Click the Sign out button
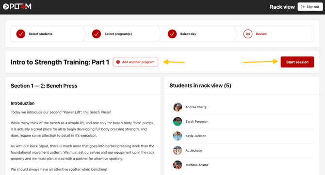Viewport: 325px width, 175px height. click(310, 7)
